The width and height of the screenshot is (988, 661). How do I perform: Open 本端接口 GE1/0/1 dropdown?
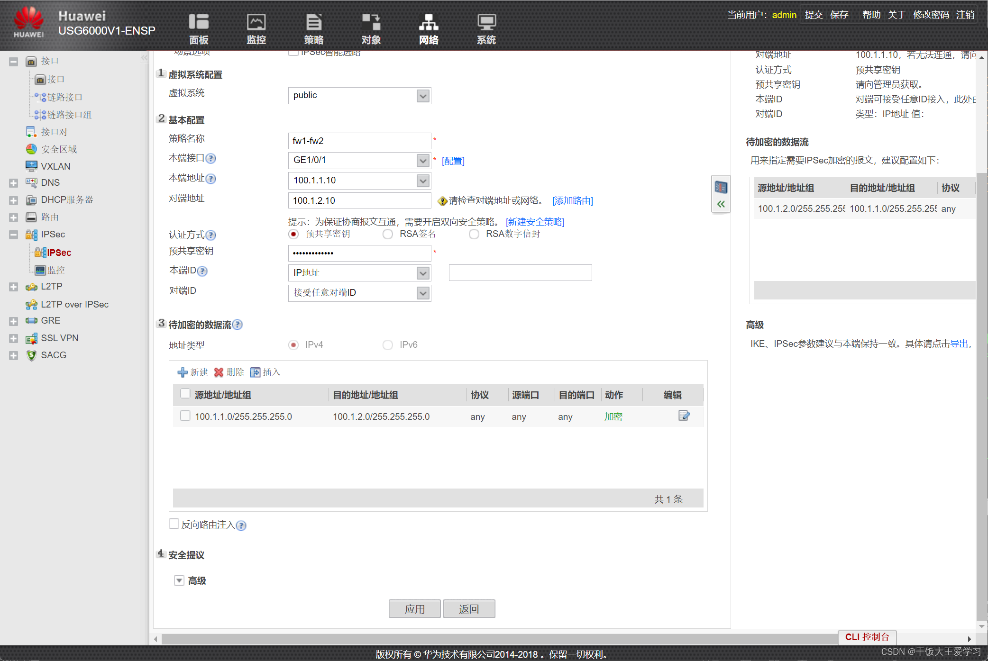(x=422, y=160)
